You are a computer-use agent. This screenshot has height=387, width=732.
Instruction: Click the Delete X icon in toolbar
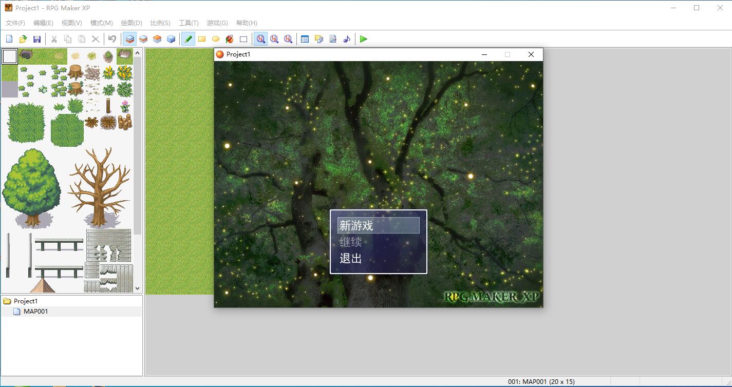coord(96,39)
